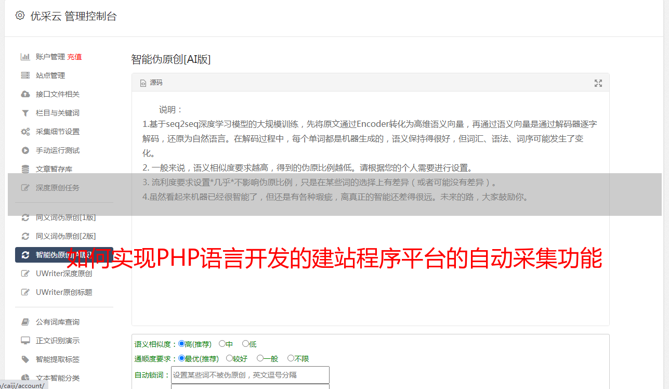669x389 pixels.
Task: Click the play circle icon for 手动运行测试
Action: pos(25,150)
